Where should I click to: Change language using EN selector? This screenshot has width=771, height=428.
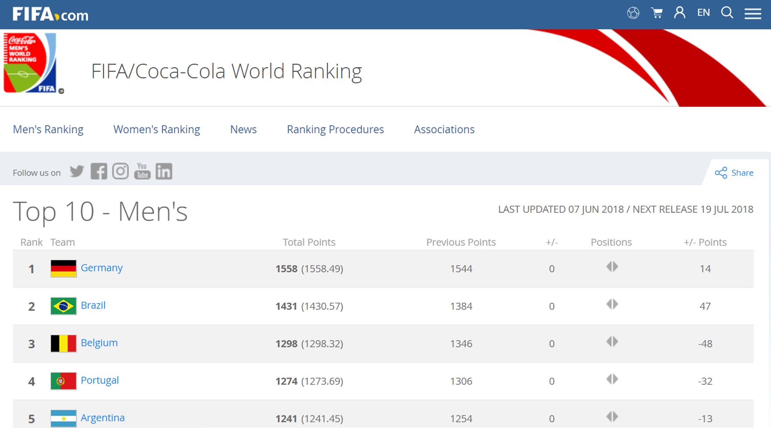click(x=703, y=13)
